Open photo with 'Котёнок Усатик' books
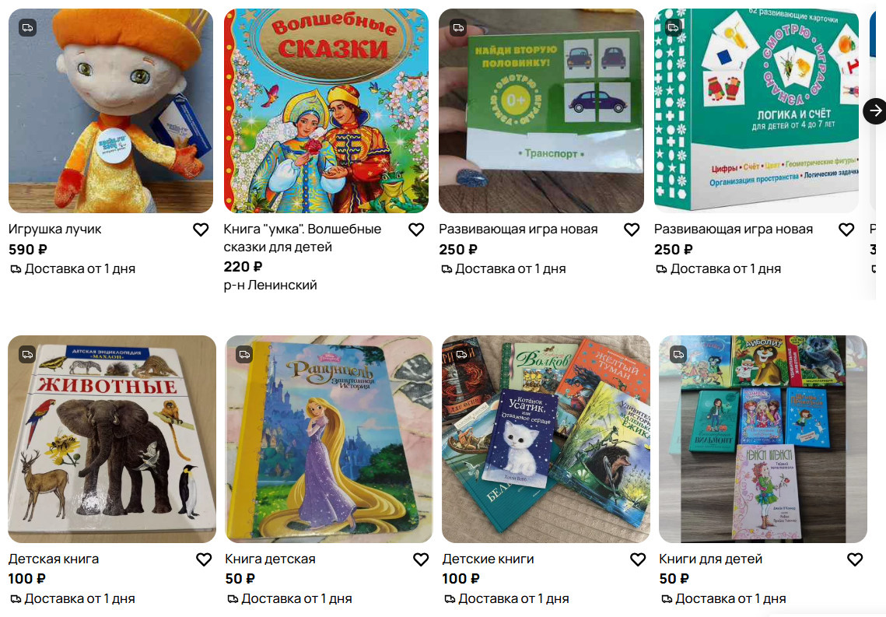The image size is (886, 617). [x=546, y=439]
